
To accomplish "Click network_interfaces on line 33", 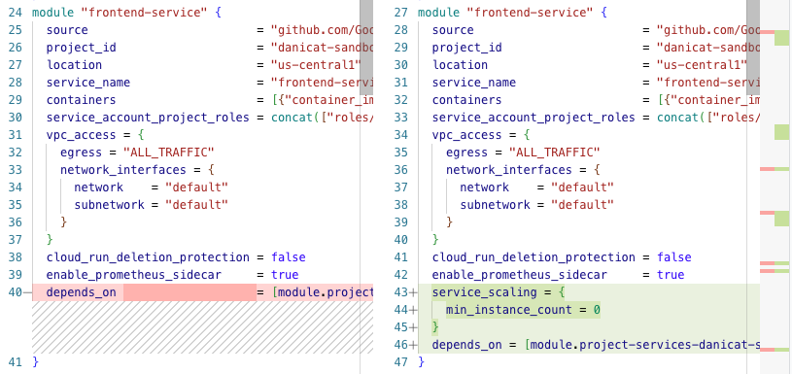I will (x=122, y=170).
